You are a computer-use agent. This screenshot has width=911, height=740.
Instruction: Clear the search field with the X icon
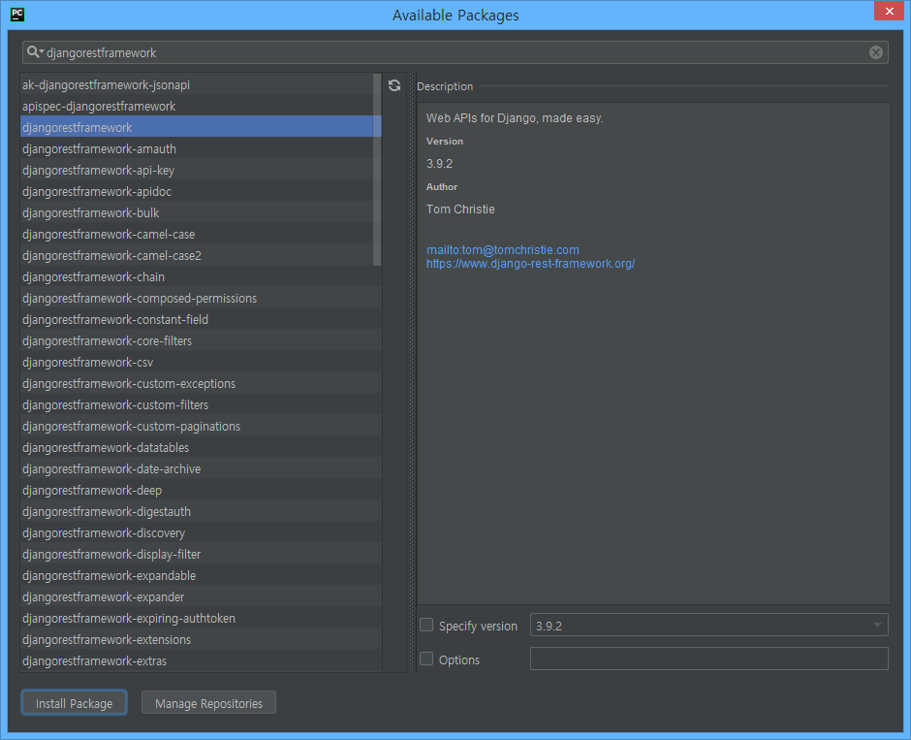point(875,53)
